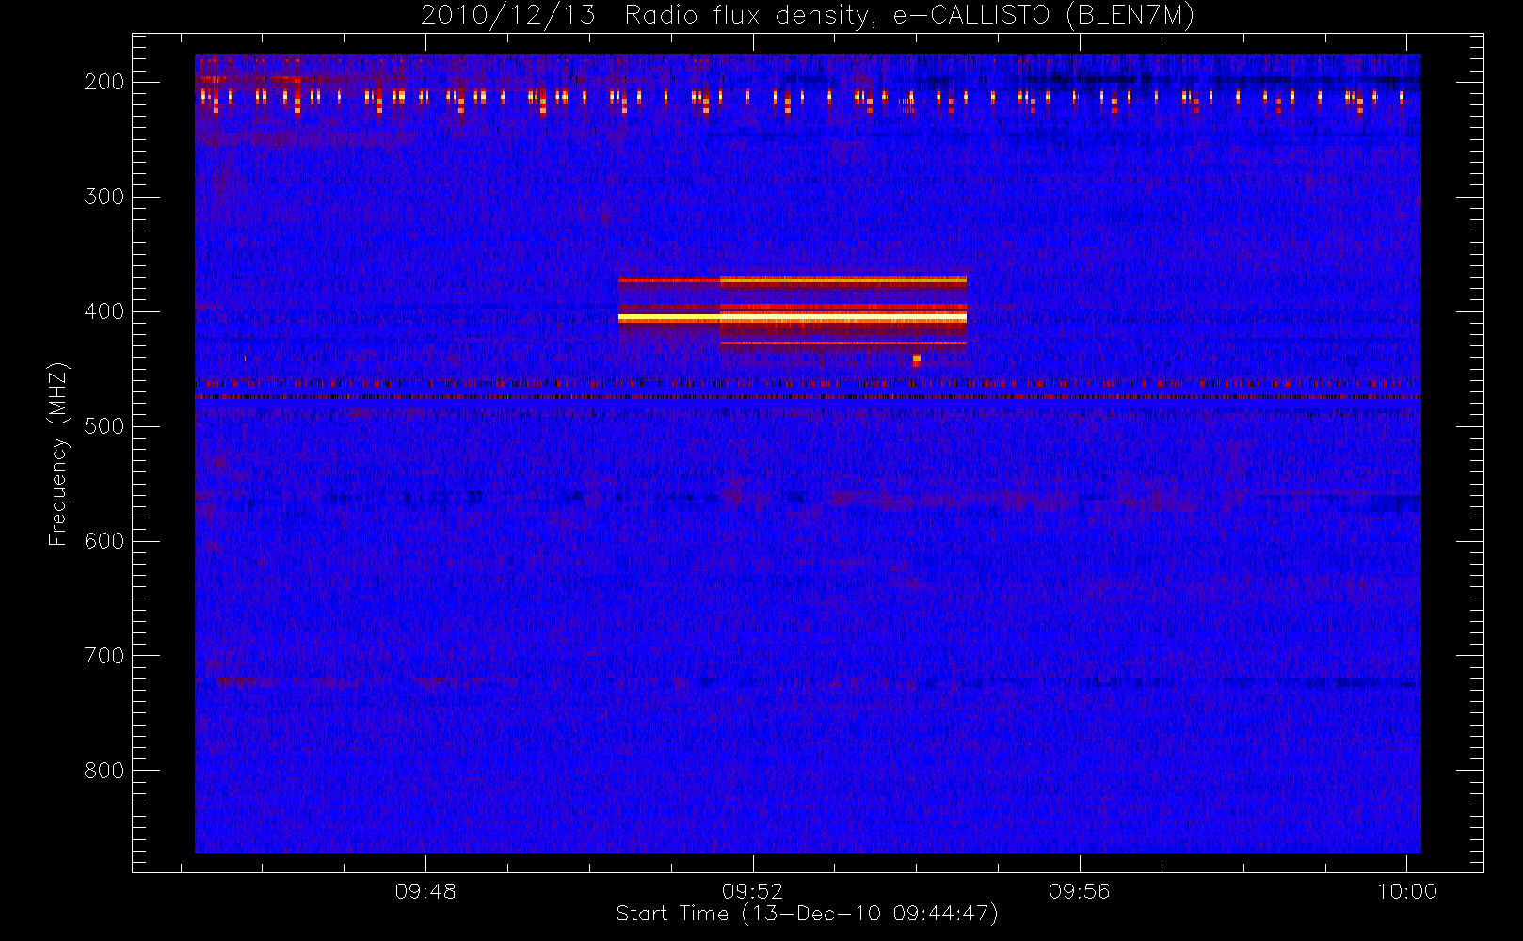Click the 09:52 time tick label
1523x941 pixels.
click(x=752, y=891)
